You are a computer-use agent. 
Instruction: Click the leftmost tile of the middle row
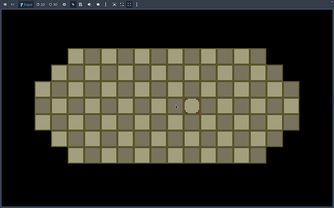[43, 106]
